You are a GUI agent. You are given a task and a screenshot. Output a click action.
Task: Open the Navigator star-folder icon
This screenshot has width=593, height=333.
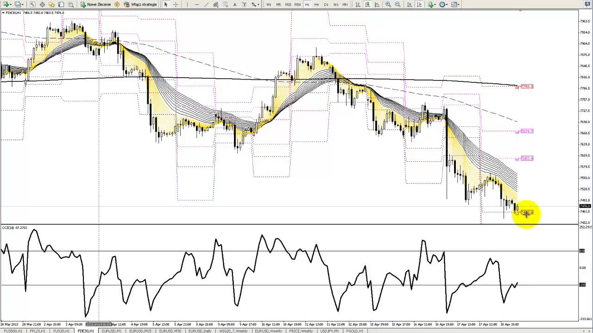coord(51,4)
